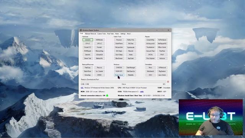Run FRST
Screen dimensions: 245x138
[162, 54]
